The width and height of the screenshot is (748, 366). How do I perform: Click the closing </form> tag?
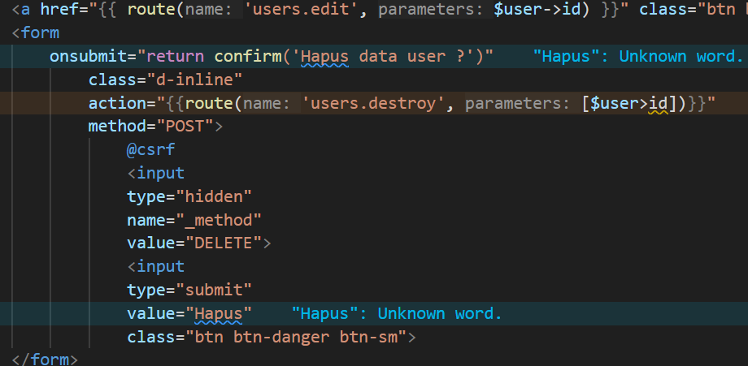45,359
